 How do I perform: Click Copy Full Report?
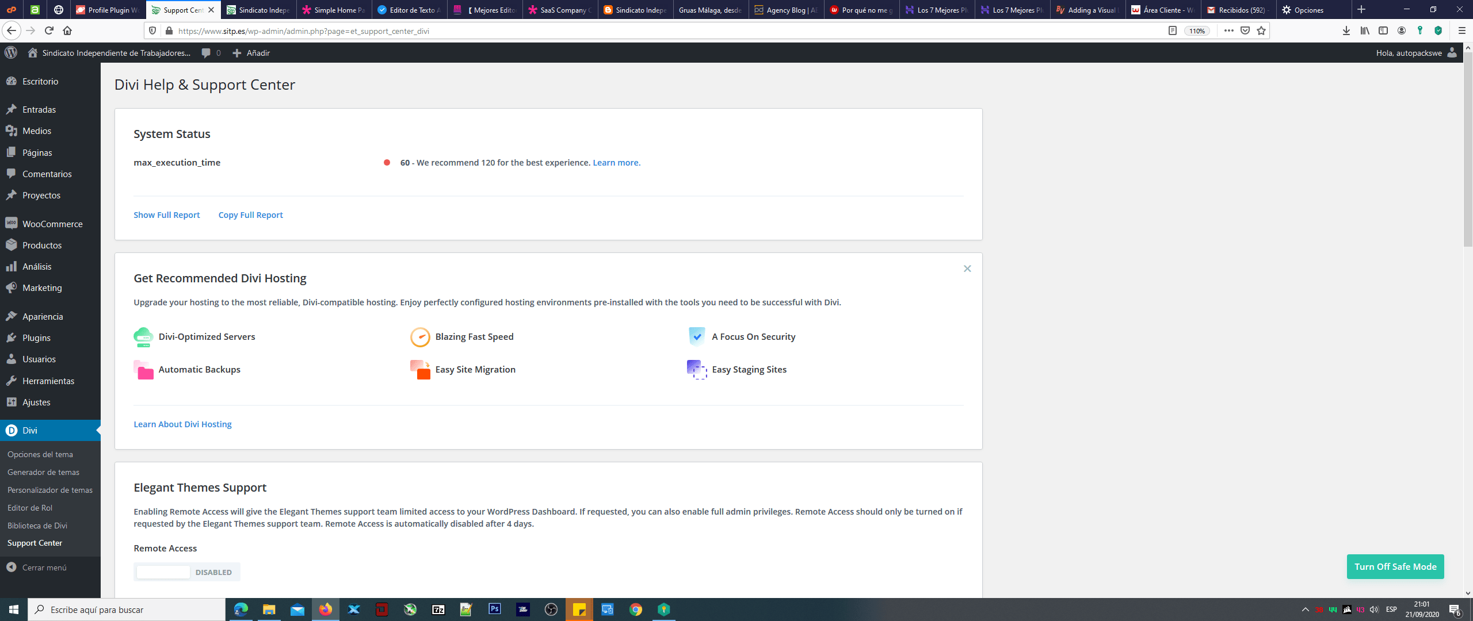point(250,214)
